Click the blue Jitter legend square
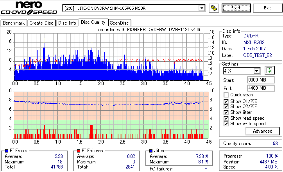The width and height of the screenshot is (283, 172). tap(151, 151)
